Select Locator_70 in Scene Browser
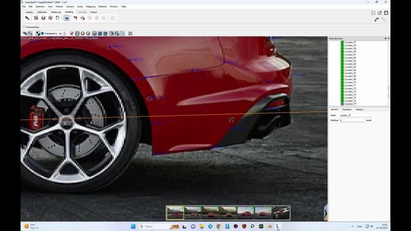 [x=350, y=82]
